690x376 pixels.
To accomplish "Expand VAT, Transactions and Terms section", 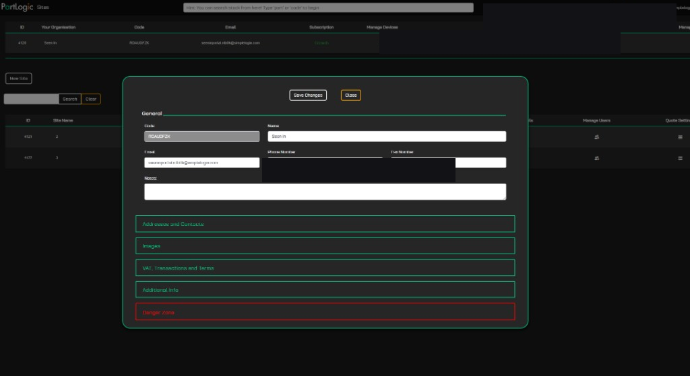I will tap(325, 268).
